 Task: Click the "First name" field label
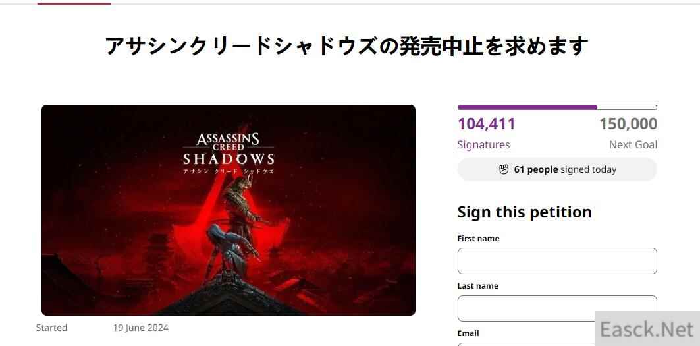point(478,239)
